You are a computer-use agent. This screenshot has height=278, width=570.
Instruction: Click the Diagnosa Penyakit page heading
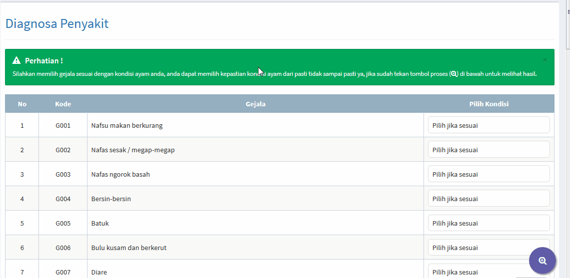pos(57,23)
